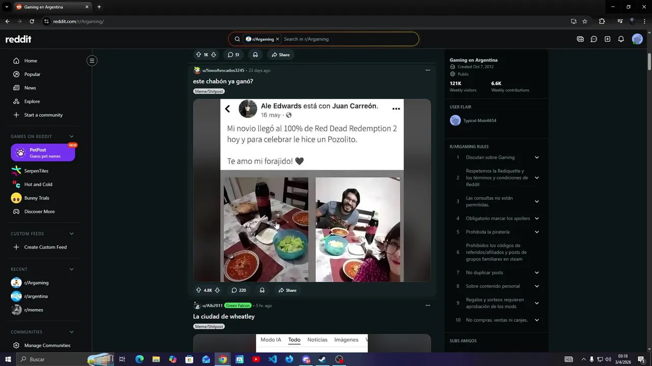Click the Typical-Main6654 user flair
Image resolution: width=652 pixels, height=366 pixels.
click(479, 120)
